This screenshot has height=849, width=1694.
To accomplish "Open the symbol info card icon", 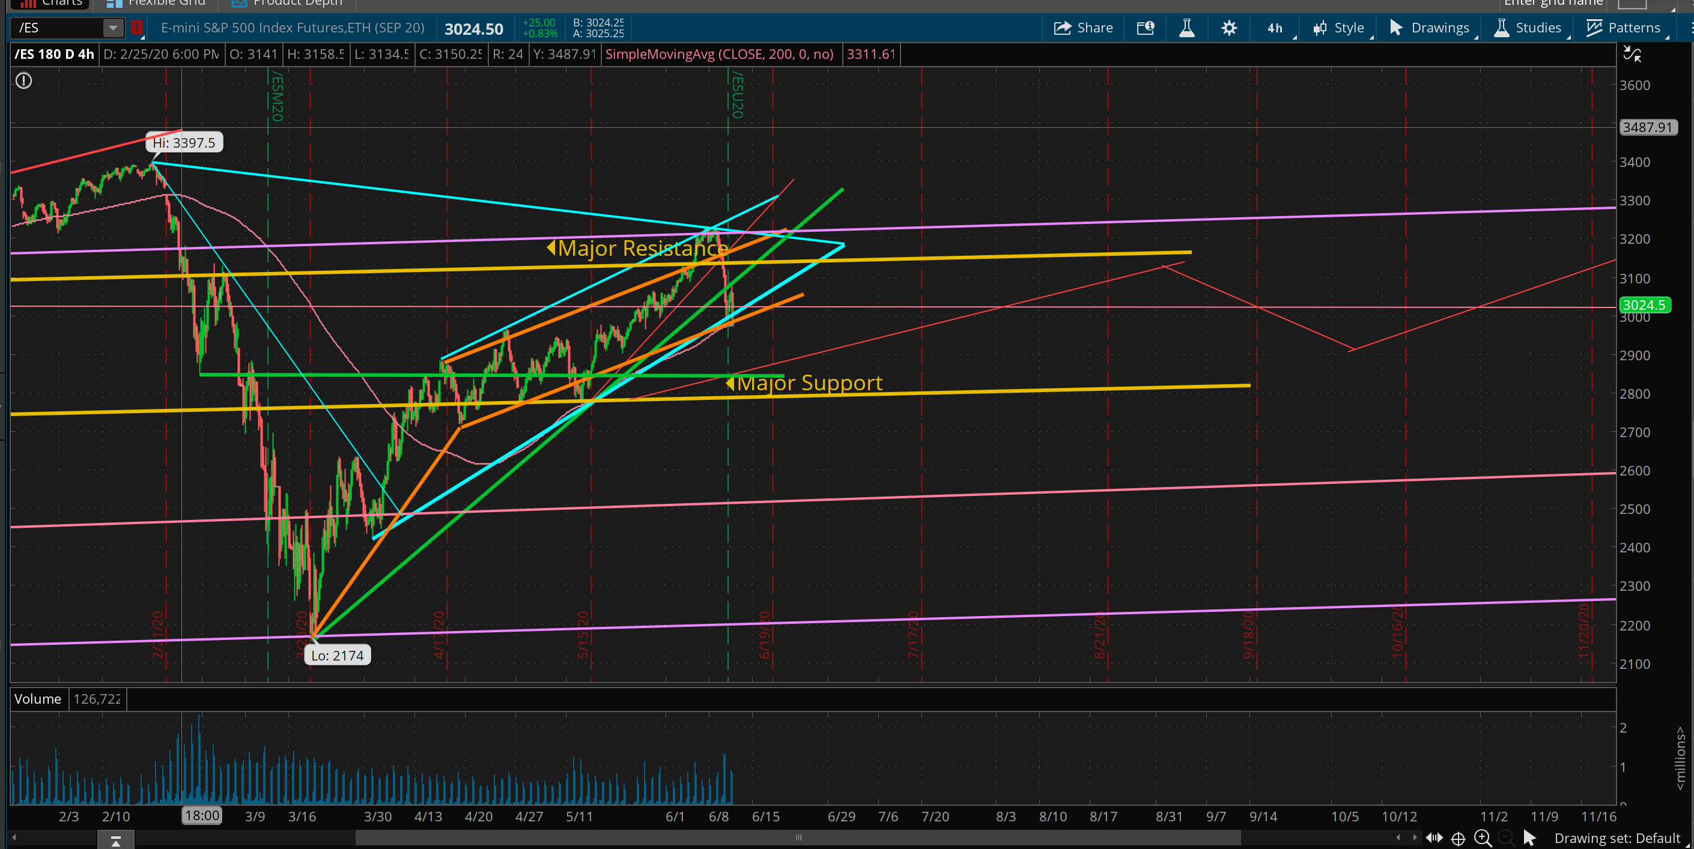I will (1145, 28).
